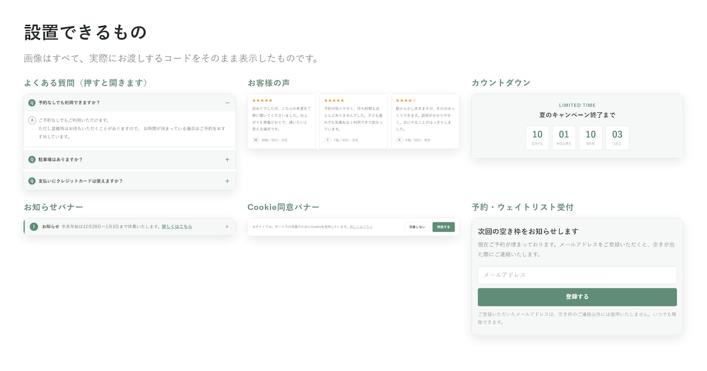Click the 同意する button
The width and height of the screenshot is (707, 371).
(x=443, y=227)
